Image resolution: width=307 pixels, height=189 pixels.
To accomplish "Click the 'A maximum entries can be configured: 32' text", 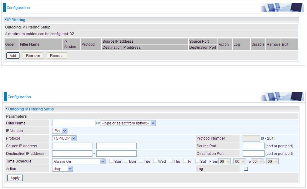I will pos(40,34).
